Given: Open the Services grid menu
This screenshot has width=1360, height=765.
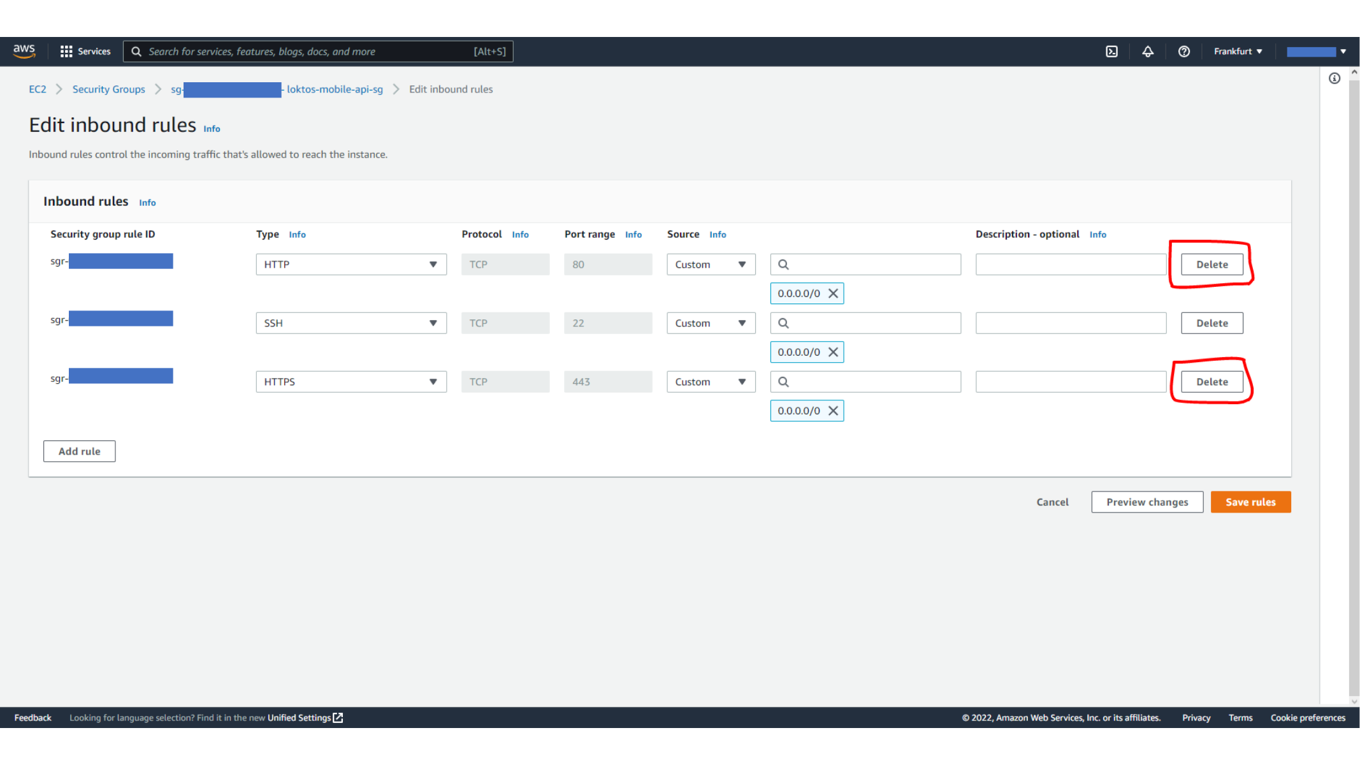Looking at the screenshot, I should (x=85, y=51).
